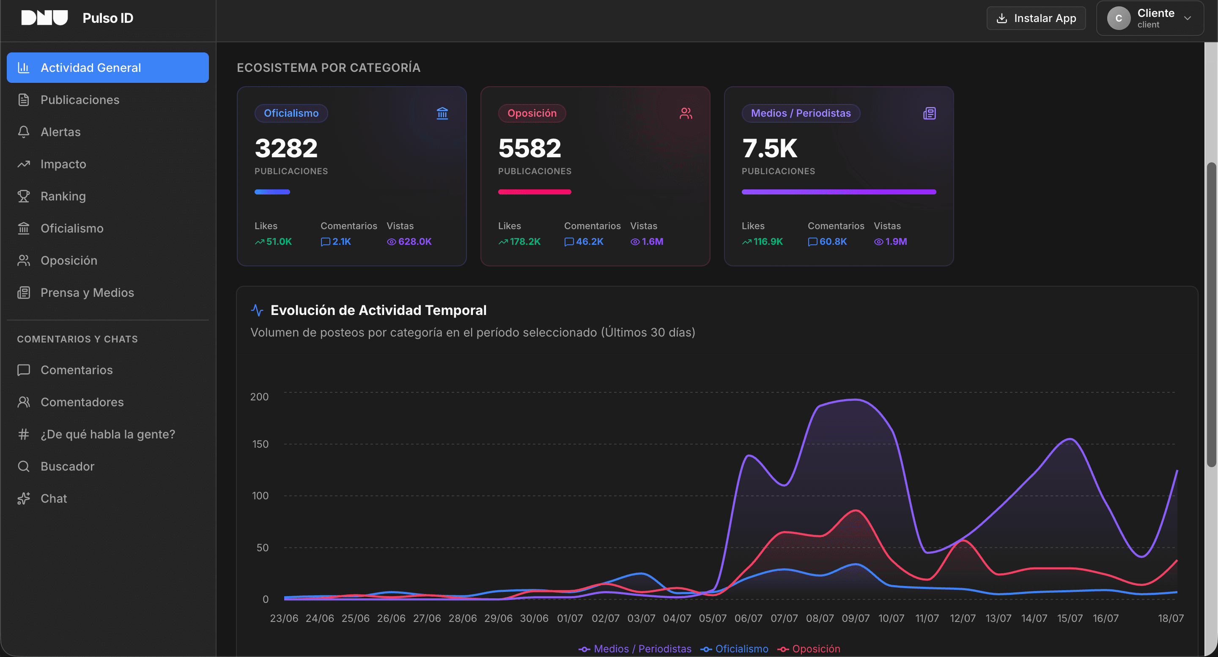Click the blue Oficialismo progress bar
The image size is (1218, 657).
[x=272, y=192]
